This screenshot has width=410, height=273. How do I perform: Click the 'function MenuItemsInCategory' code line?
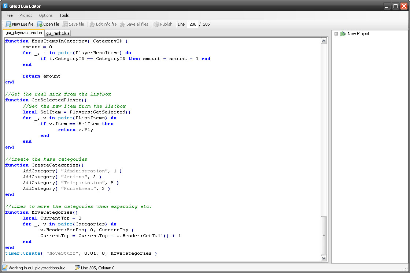tap(66, 41)
